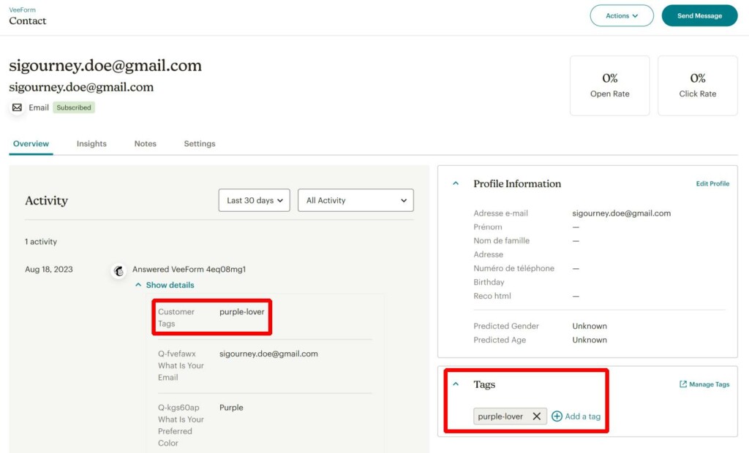This screenshot has width=749, height=453.
Task: Collapse the Show details section
Action: pyautogui.click(x=164, y=285)
